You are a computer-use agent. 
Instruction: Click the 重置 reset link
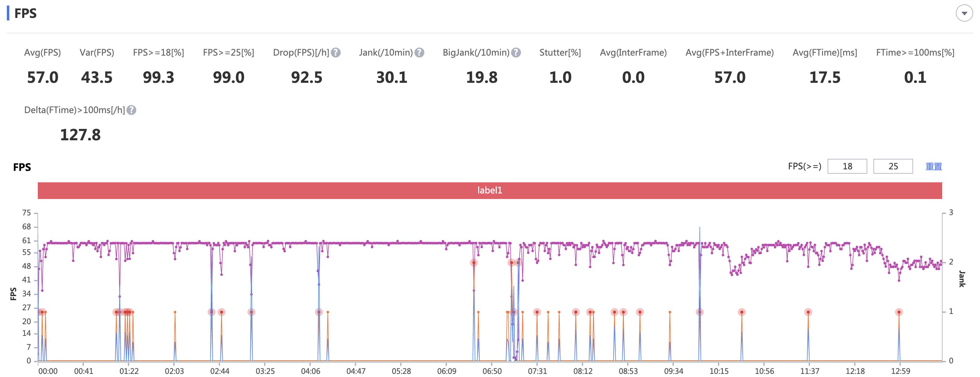933,166
